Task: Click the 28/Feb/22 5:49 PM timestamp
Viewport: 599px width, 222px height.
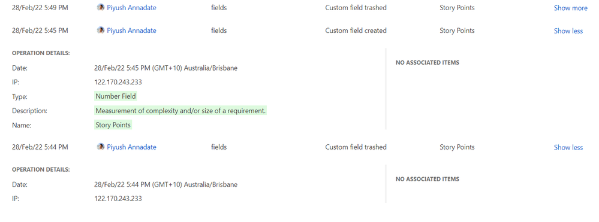Action: (x=40, y=8)
